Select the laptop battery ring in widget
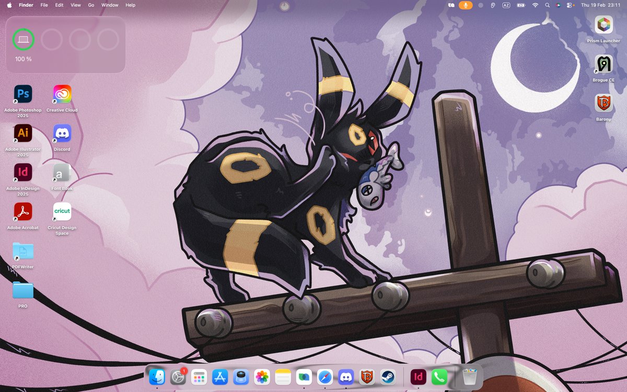Screen dimensions: 627x392 tap(24, 40)
